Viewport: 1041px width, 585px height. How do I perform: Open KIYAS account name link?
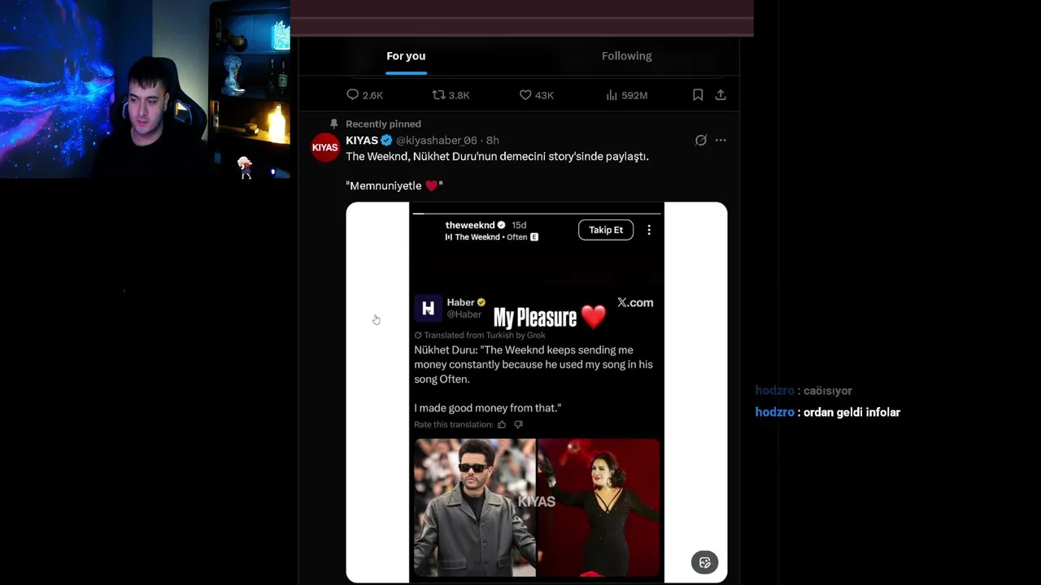[362, 141]
